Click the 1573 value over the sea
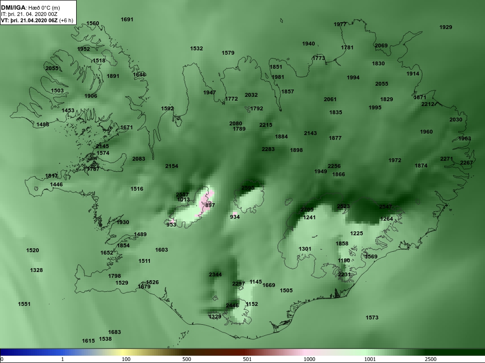Image resolution: width=485 pixels, height=363 pixels. [372, 318]
